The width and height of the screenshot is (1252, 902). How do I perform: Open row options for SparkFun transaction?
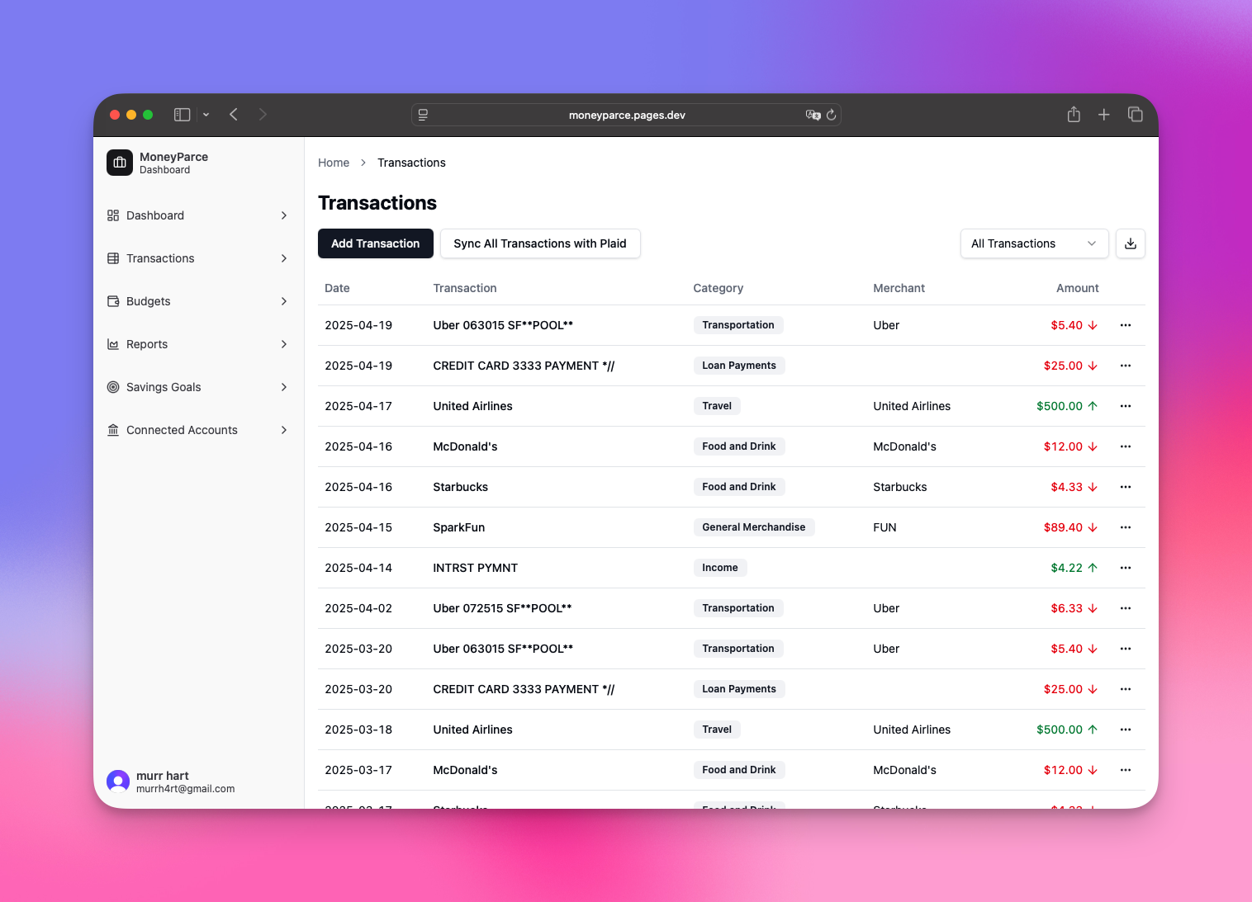(1125, 527)
